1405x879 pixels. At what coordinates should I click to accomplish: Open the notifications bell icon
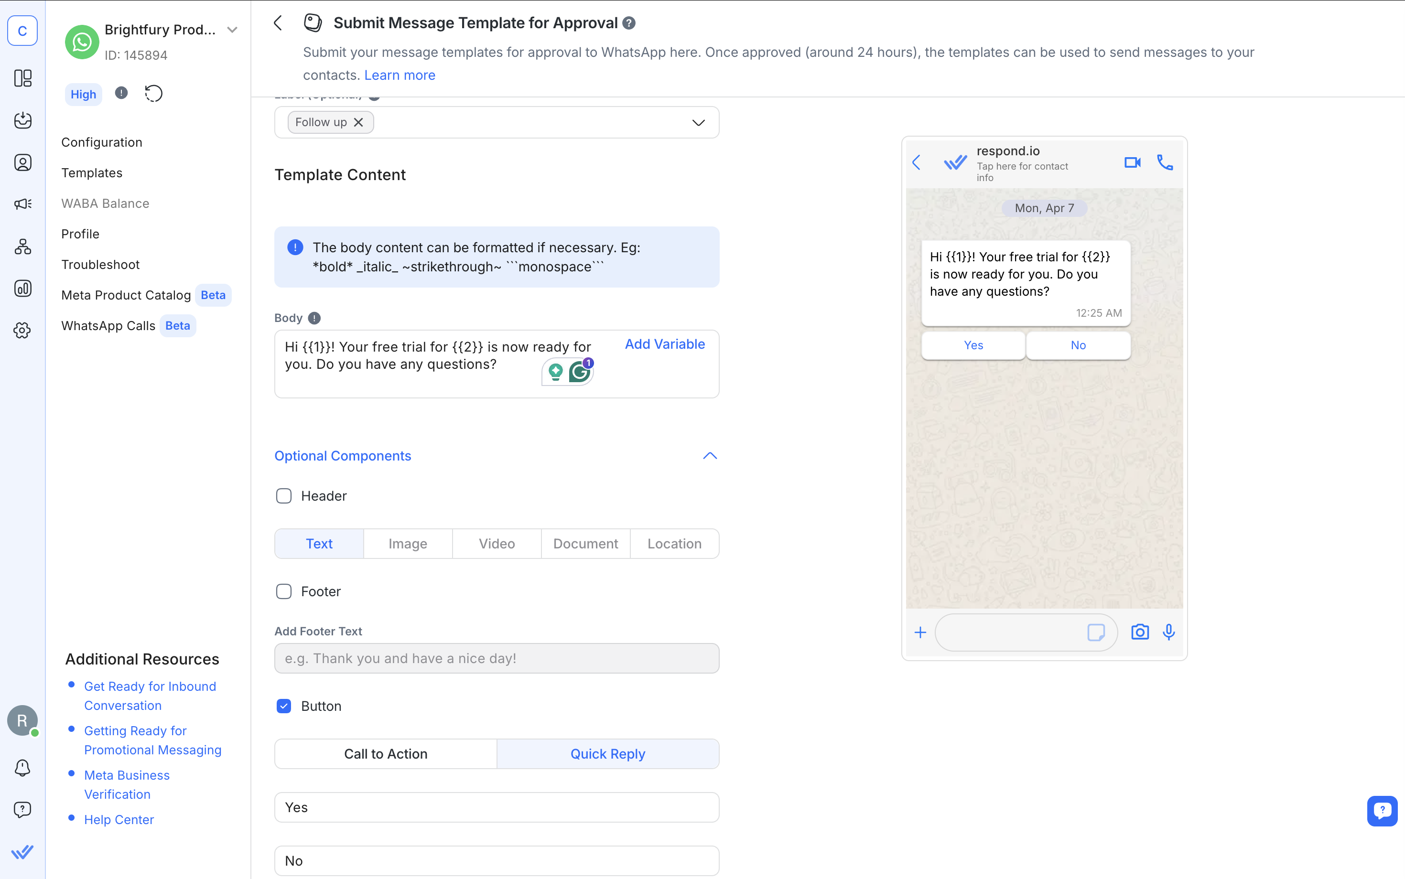pyautogui.click(x=22, y=767)
